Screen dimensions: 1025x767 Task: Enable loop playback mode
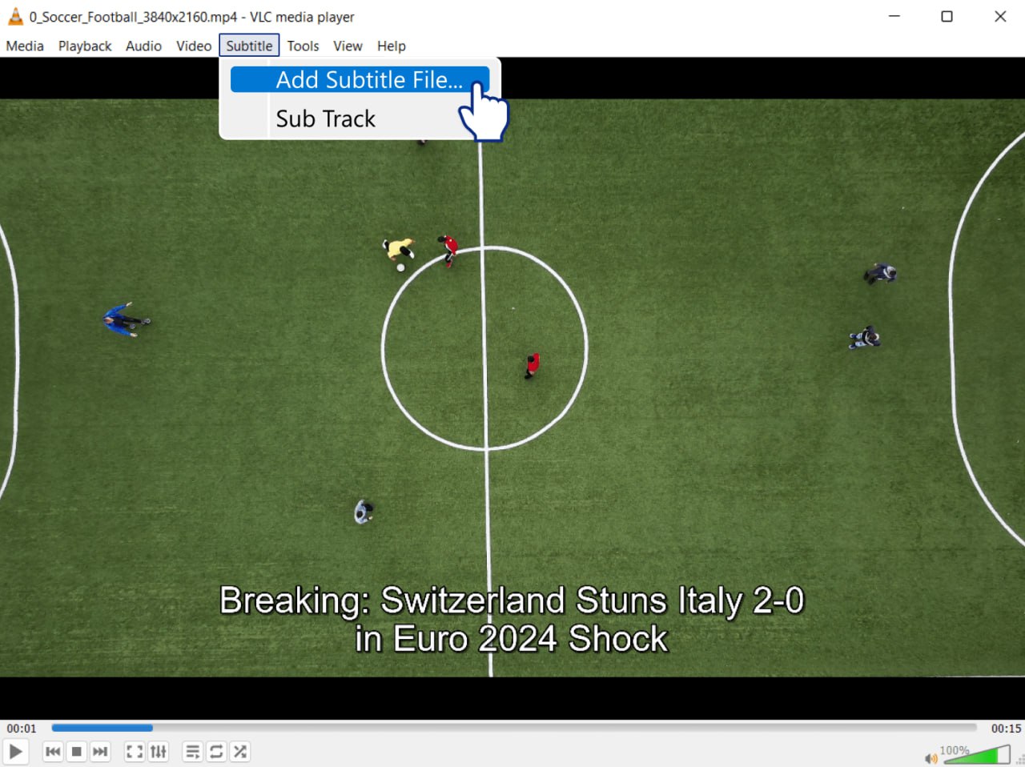pos(216,751)
